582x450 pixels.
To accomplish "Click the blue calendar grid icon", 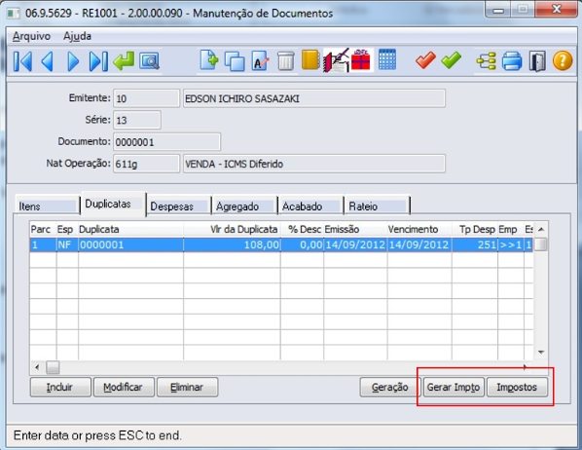I will pyautogui.click(x=387, y=59).
